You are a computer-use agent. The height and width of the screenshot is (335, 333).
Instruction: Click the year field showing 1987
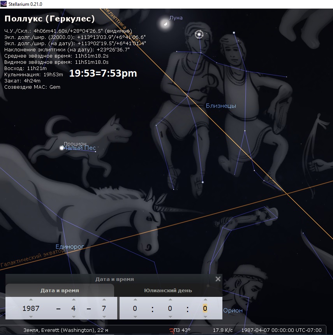click(x=31, y=308)
